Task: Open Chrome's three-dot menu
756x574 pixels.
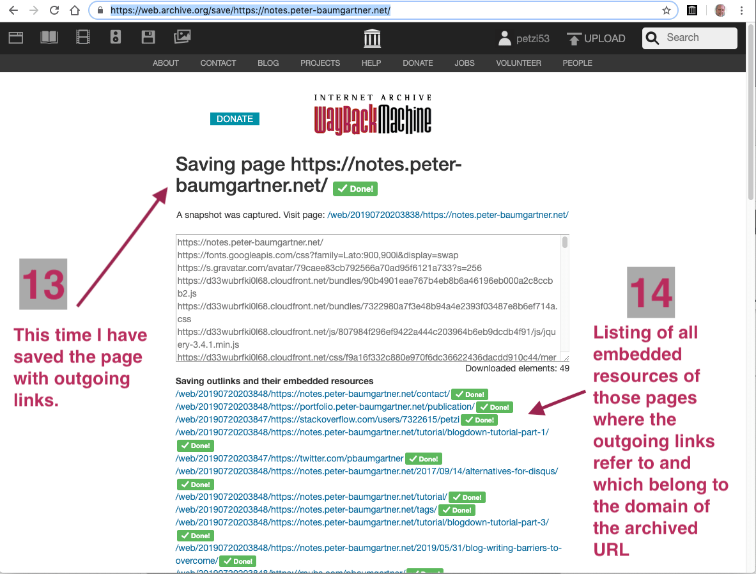Action: 741,10
